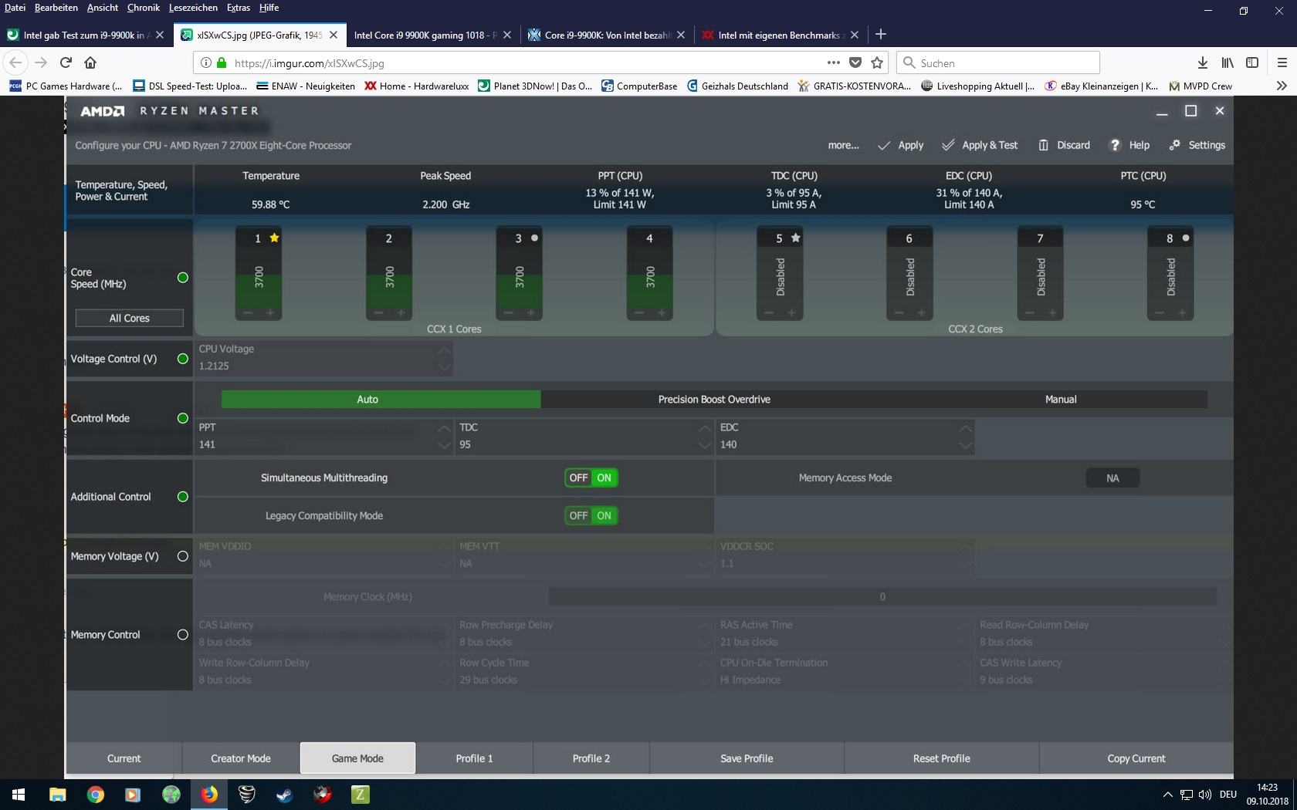This screenshot has height=810, width=1297.
Task: Click the Suchen search field
Action: [999, 62]
